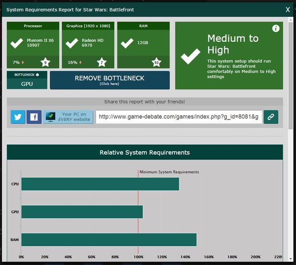Click the 200% axis label
296x265 pixels.
point(256,257)
